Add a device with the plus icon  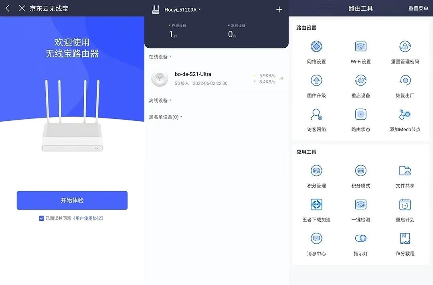(x=279, y=10)
